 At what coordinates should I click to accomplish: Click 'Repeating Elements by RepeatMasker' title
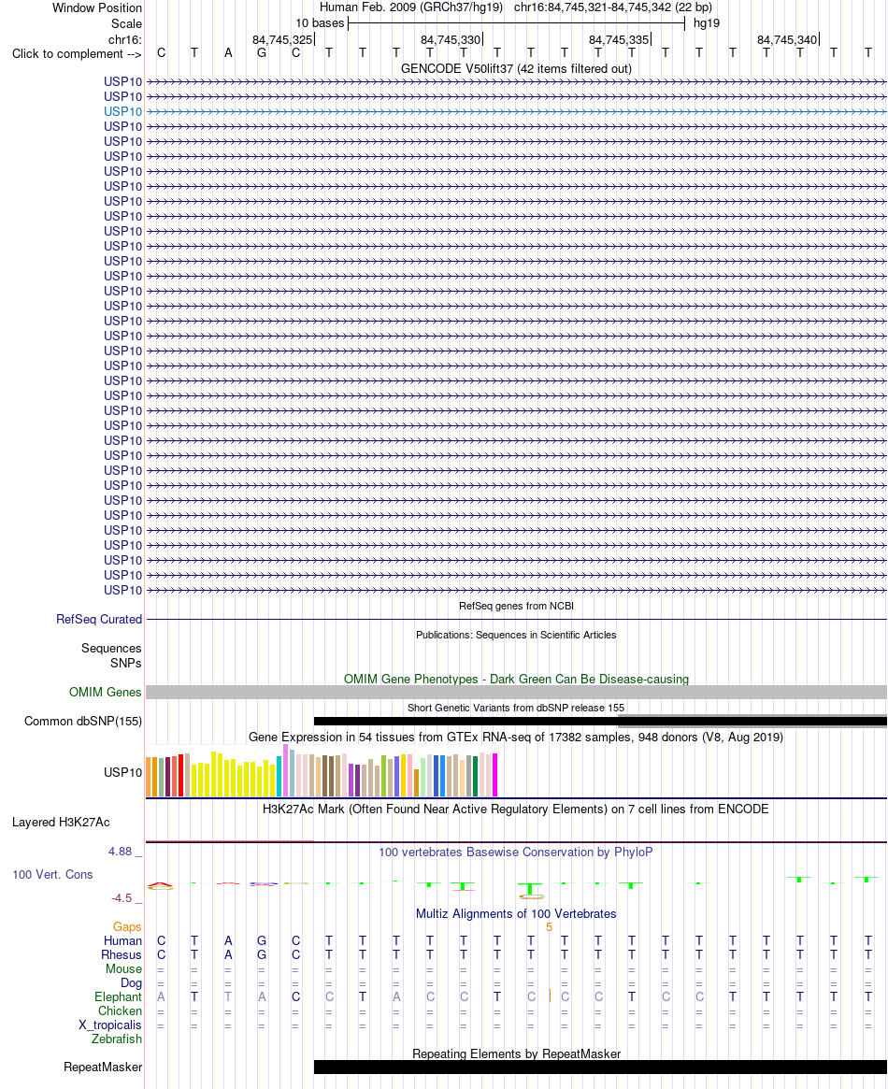pyautogui.click(x=517, y=1053)
